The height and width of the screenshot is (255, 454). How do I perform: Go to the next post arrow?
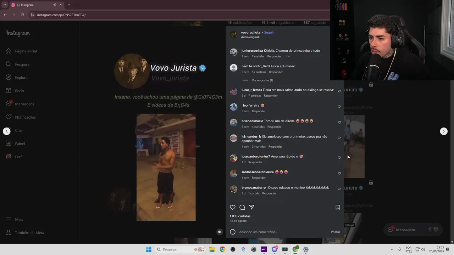(444, 131)
